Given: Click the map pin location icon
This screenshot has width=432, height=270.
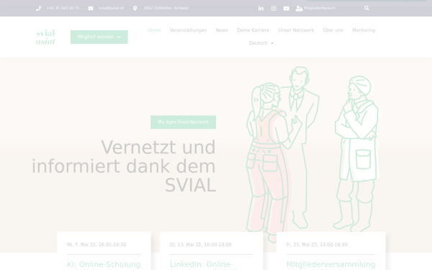Looking at the screenshot, I should click(x=135, y=9).
